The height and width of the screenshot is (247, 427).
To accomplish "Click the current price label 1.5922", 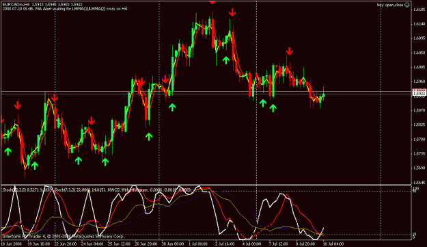I will (419, 94).
